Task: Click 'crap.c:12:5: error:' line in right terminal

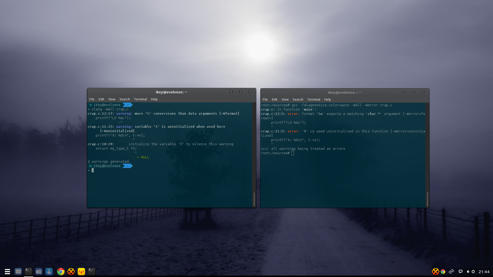Action: (x=343, y=114)
